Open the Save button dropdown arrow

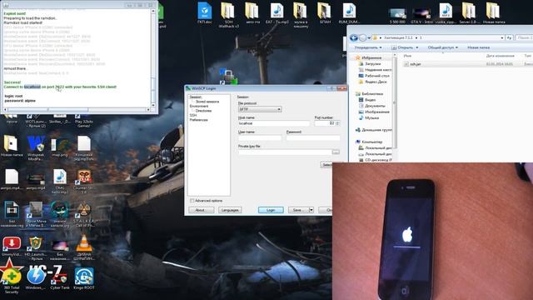[x=311, y=210]
